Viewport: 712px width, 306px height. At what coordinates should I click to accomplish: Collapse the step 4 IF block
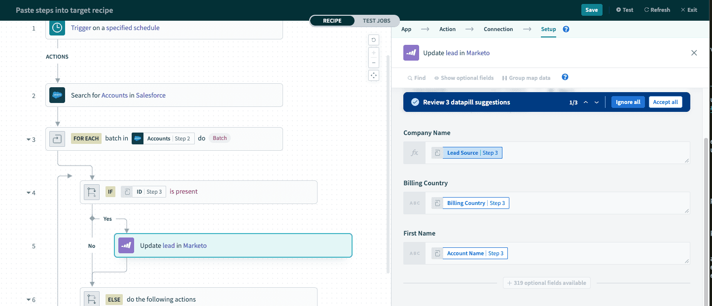(x=28, y=193)
